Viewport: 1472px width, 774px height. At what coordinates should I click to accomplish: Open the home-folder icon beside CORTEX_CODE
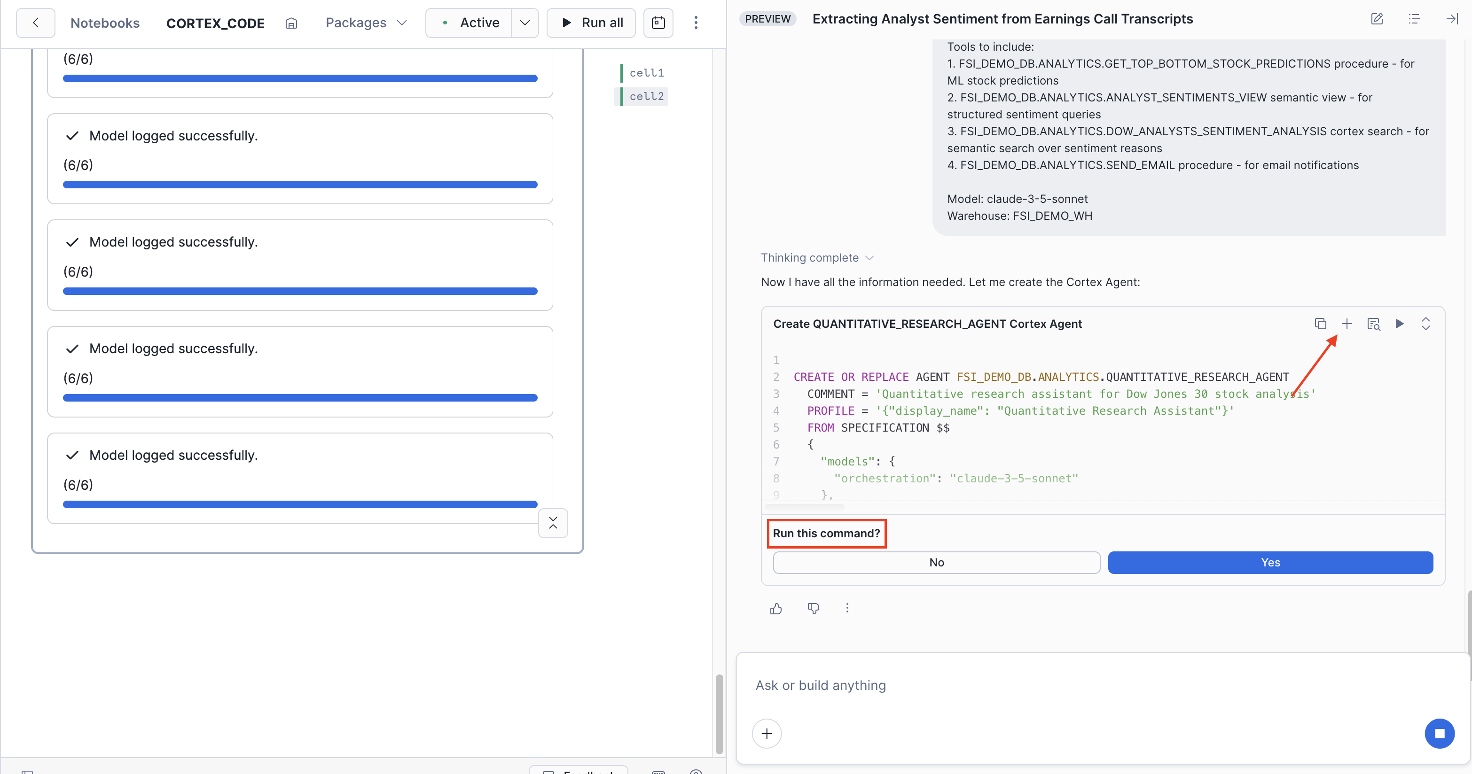tap(291, 23)
